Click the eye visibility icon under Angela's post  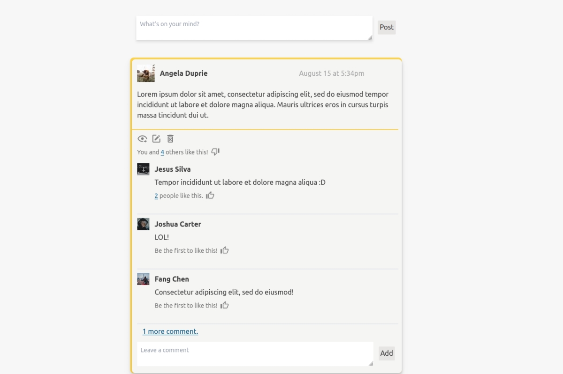click(x=142, y=139)
